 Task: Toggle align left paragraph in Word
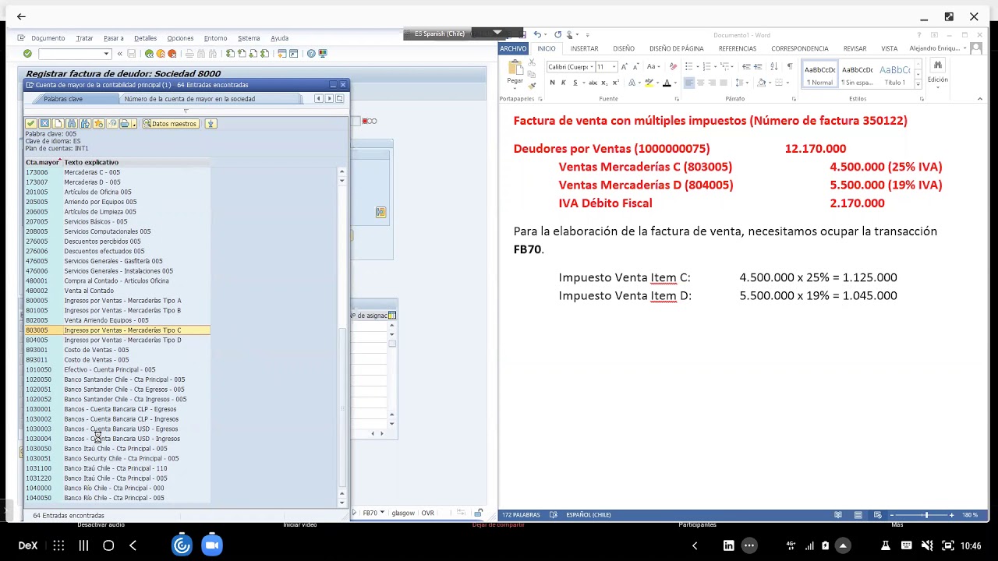pyautogui.click(x=689, y=83)
